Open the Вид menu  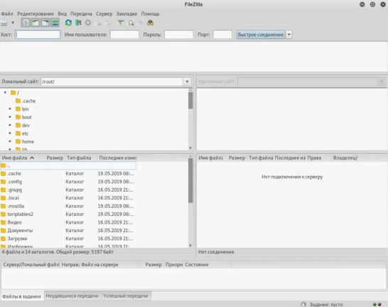(x=62, y=14)
